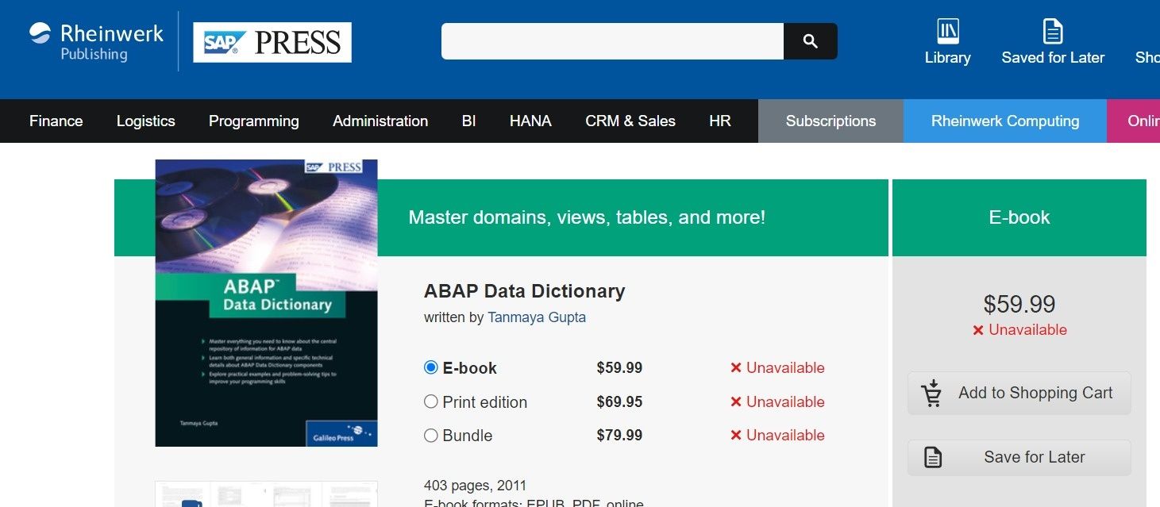Open the HANA menu

coord(530,121)
